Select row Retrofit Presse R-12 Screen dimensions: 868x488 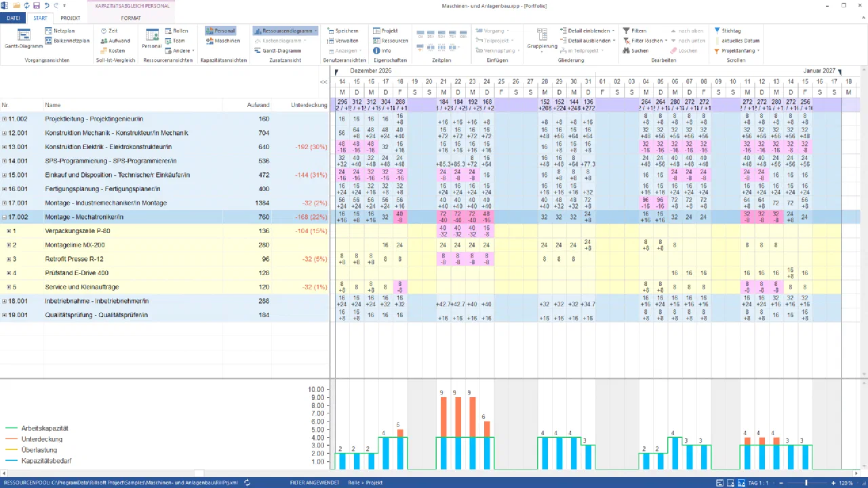[x=165, y=259]
